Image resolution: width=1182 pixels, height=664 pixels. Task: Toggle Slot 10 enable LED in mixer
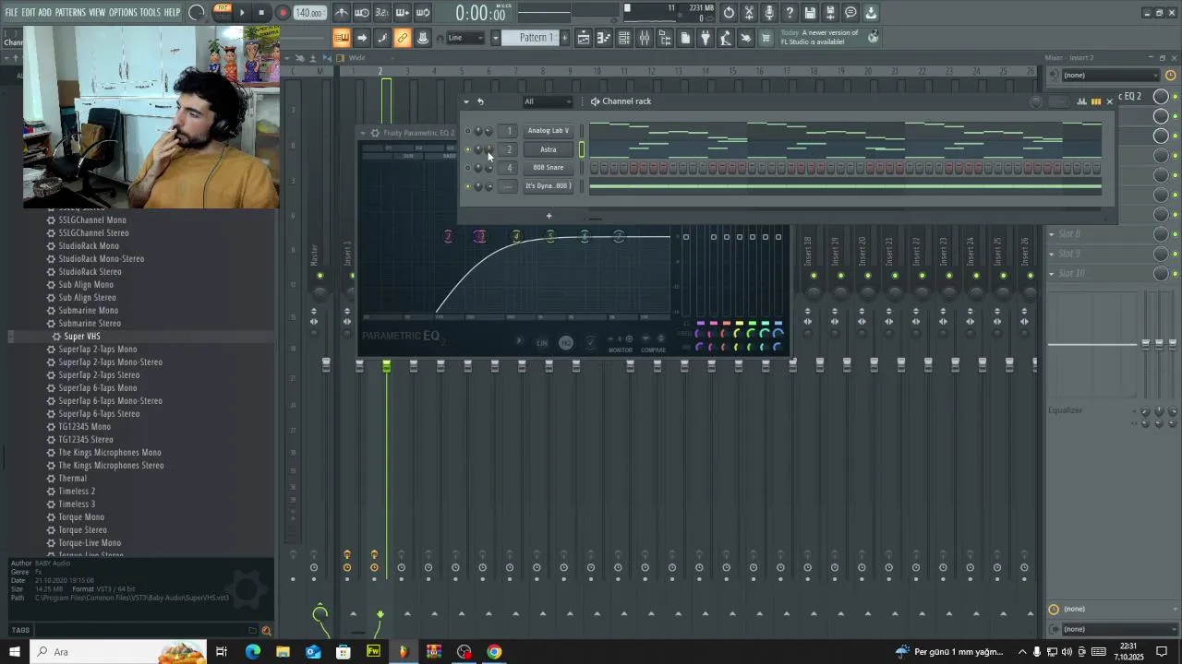1175,274
